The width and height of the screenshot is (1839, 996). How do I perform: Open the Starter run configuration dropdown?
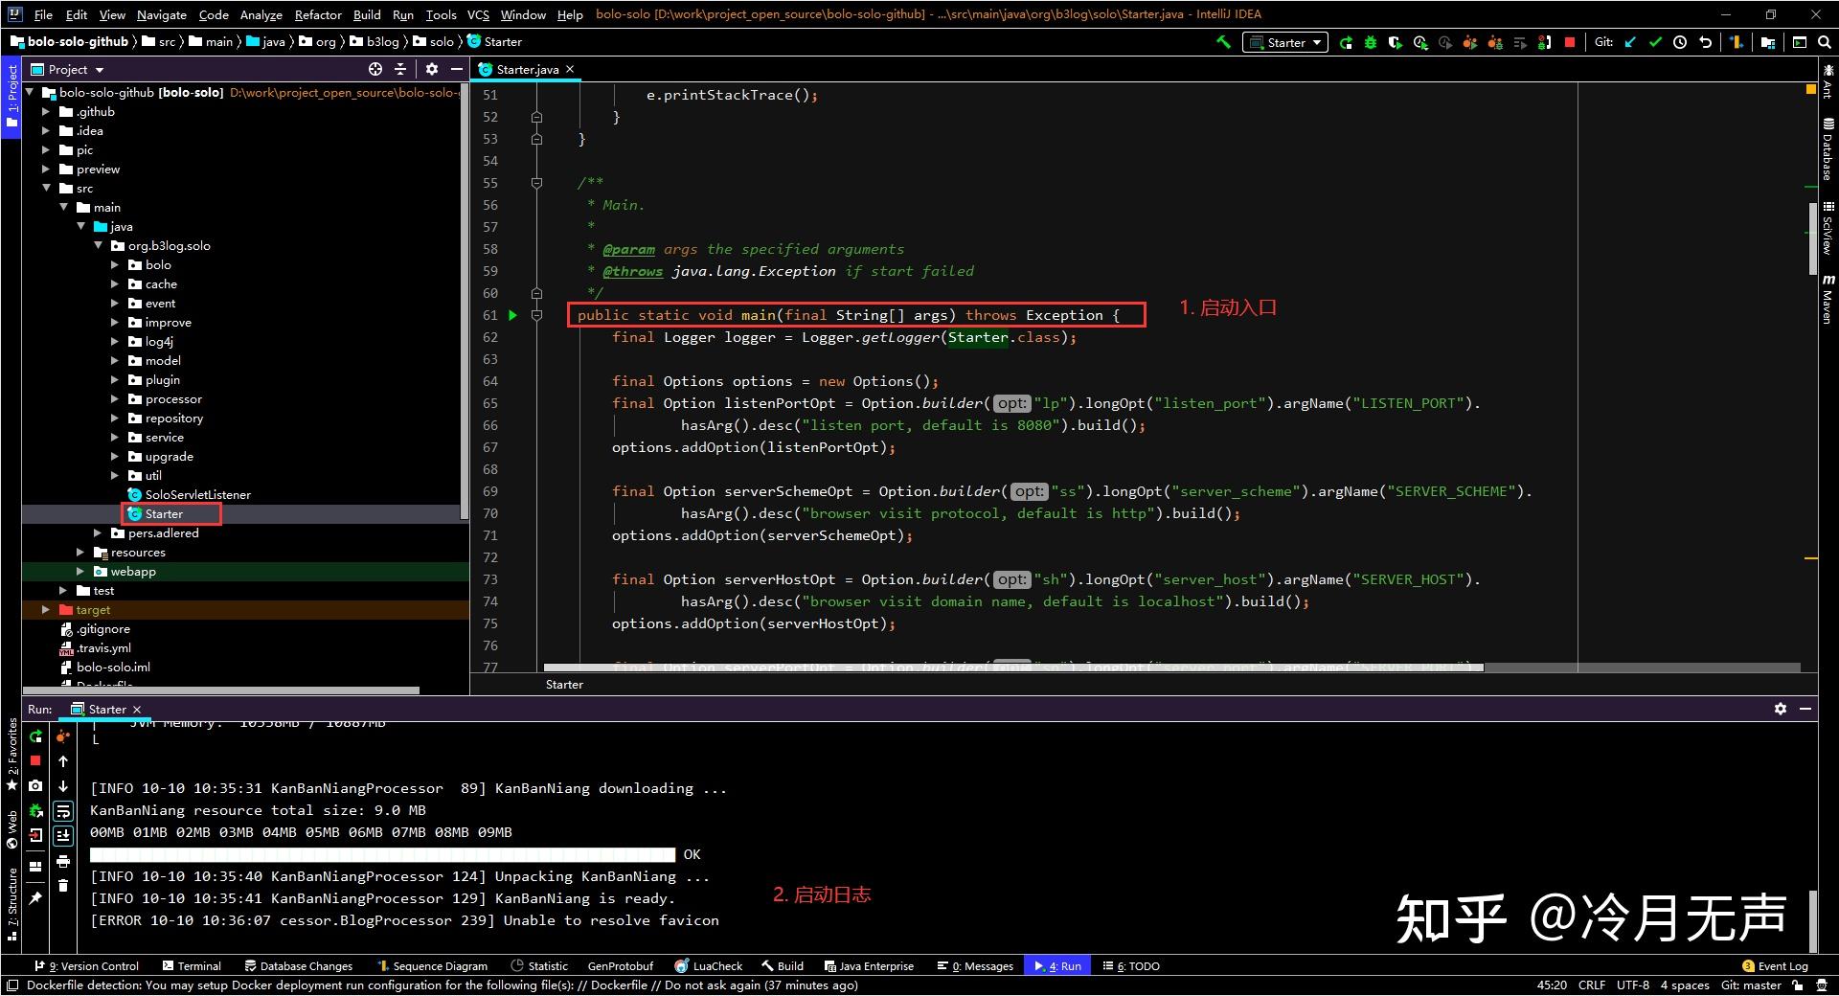tap(1285, 42)
